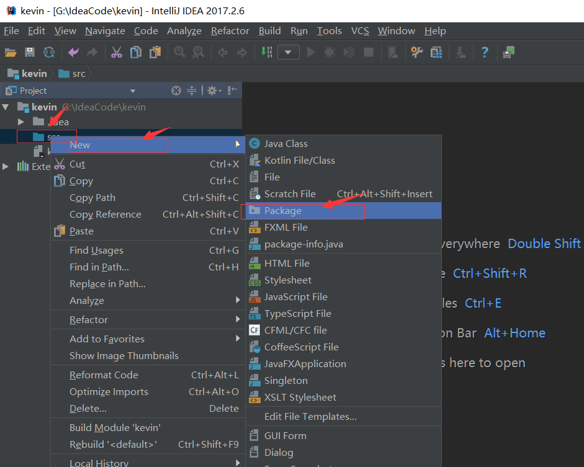The width and height of the screenshot is (584, 467).
Task: Open the Refactor menu in menu bar
Action: (x=230, y=31)
